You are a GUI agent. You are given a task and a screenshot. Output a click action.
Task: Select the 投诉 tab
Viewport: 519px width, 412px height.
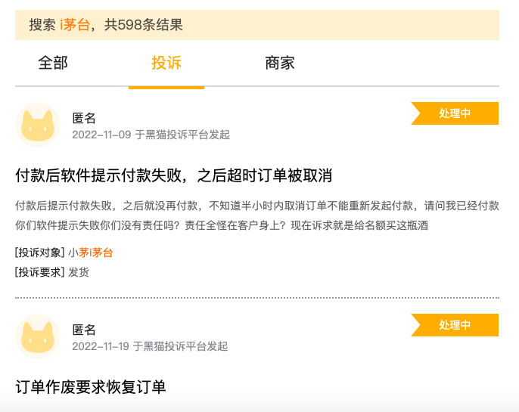pyautogui.click(x=166, y=63)
